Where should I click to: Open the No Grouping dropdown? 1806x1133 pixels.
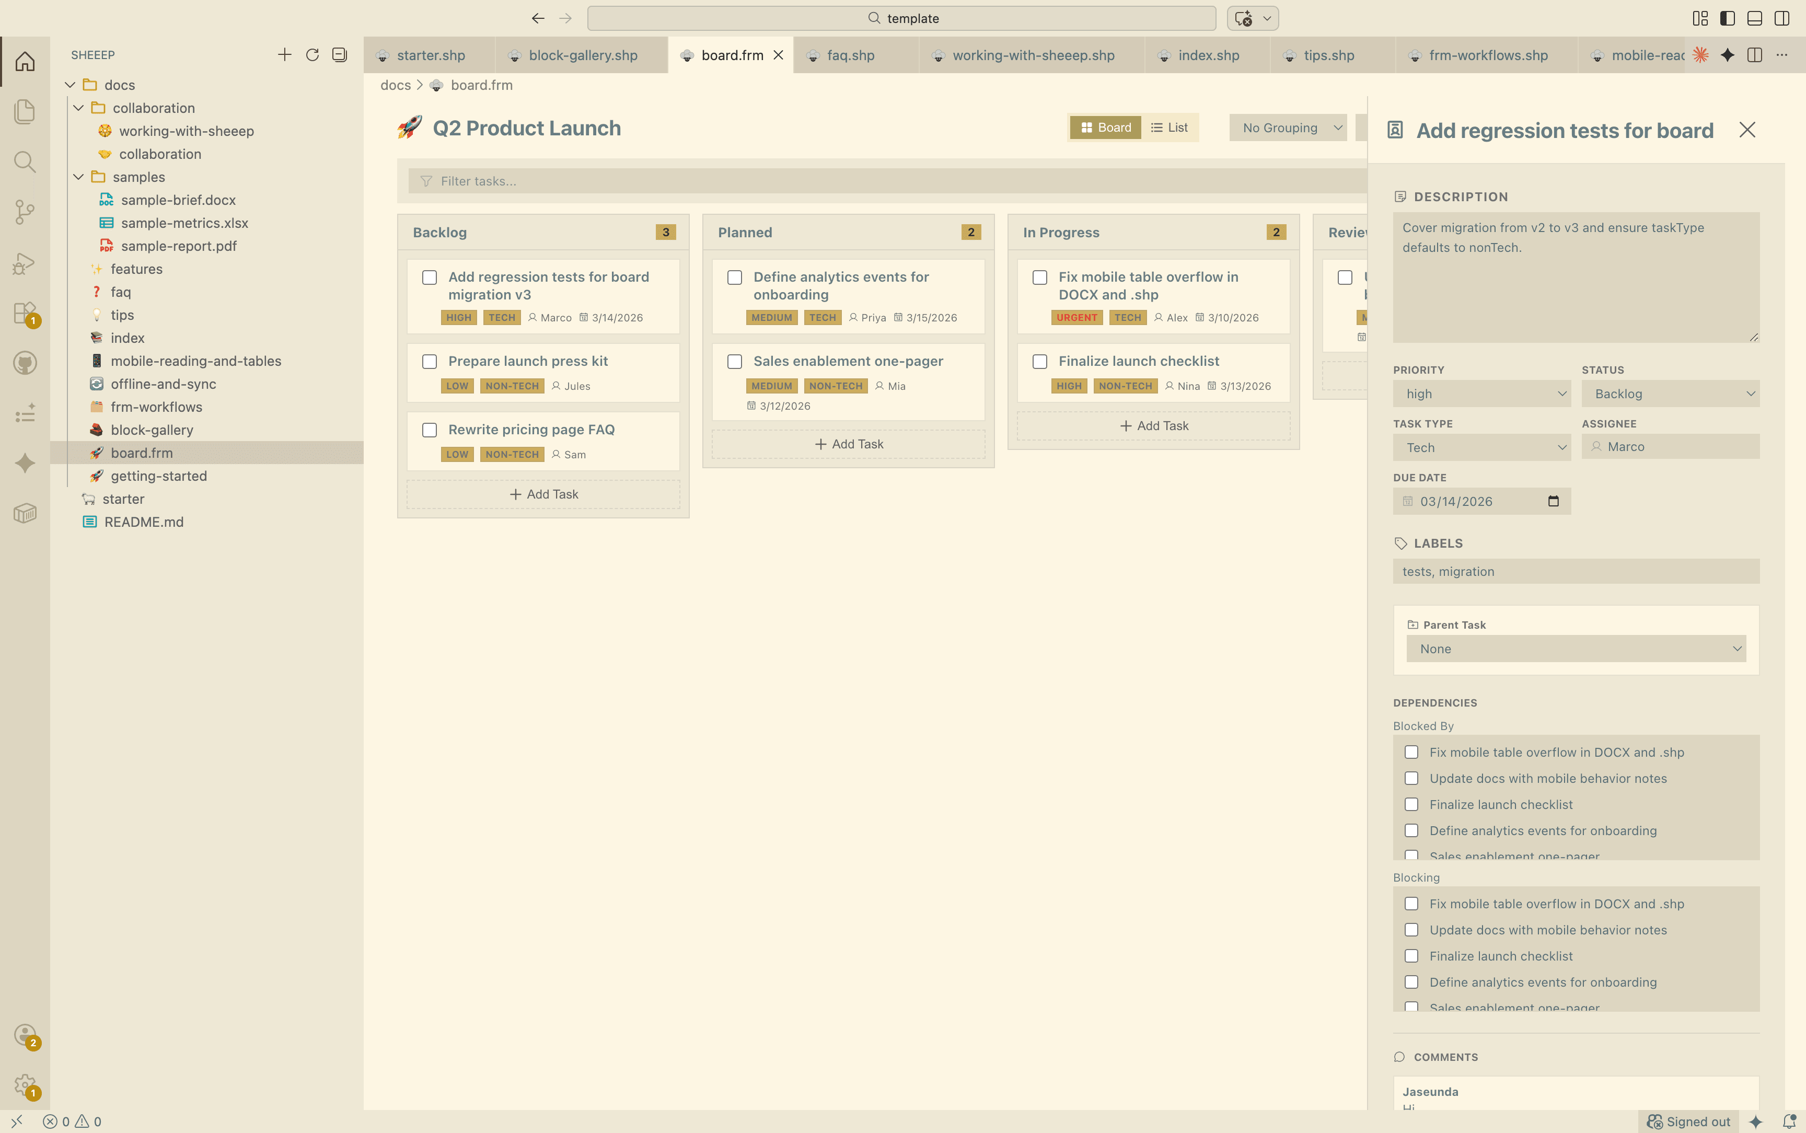point(1287,128)
